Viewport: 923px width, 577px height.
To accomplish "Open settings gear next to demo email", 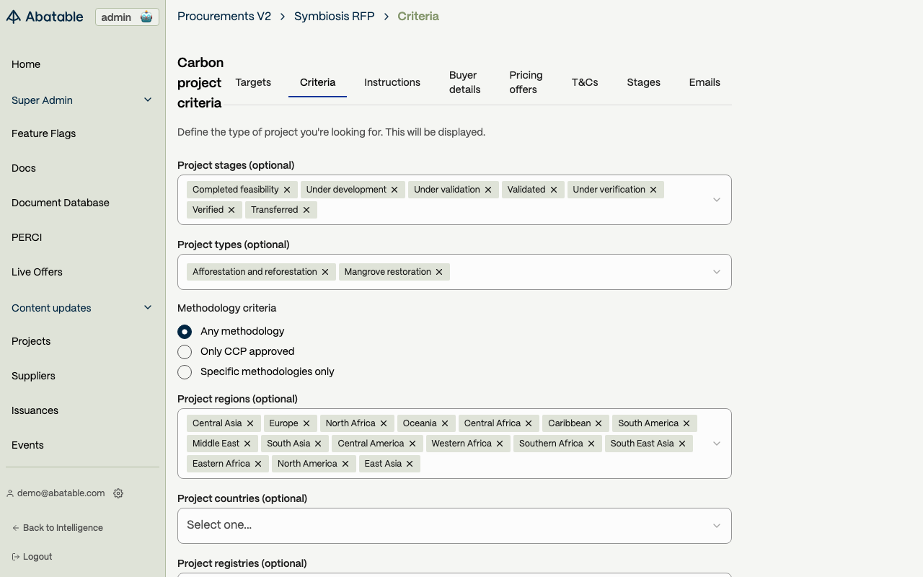I will tap(118, 493).
